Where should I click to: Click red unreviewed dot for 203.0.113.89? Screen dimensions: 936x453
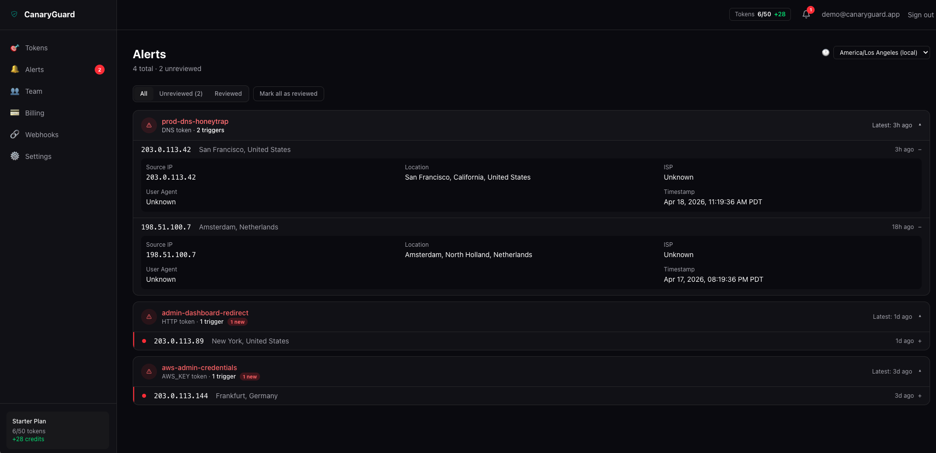tap(144, 341)
